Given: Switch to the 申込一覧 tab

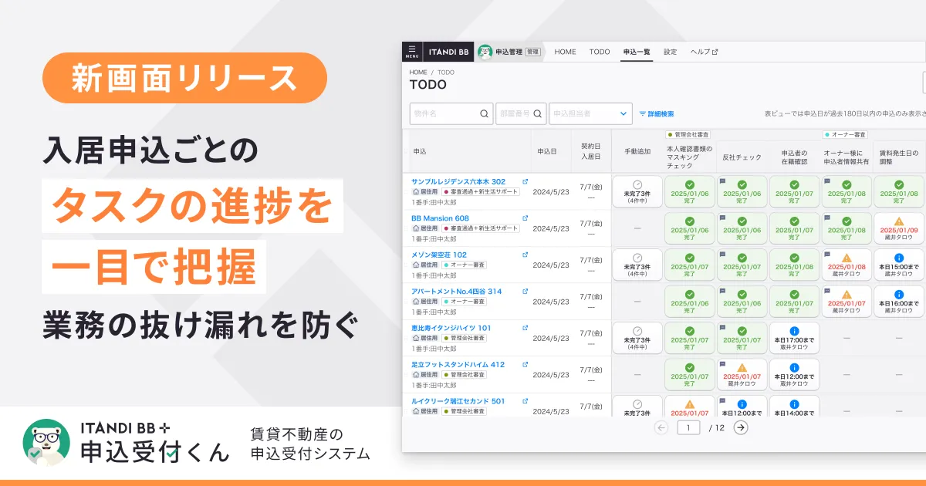Looking at the screenshot, I should point(637,52).
